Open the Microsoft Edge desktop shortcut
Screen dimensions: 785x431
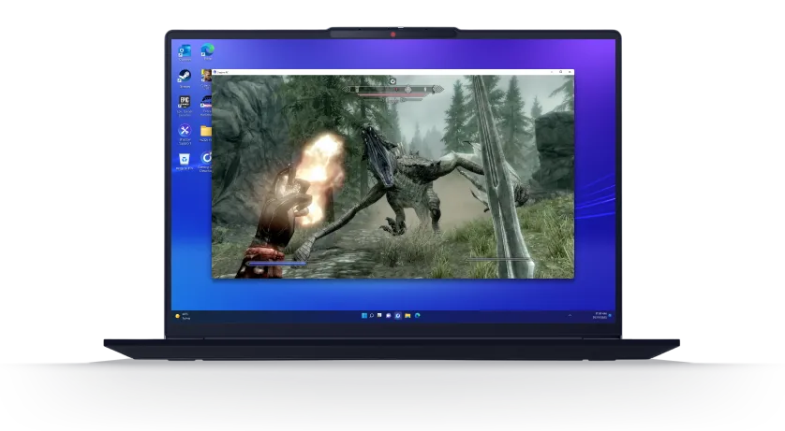(207, 51)
